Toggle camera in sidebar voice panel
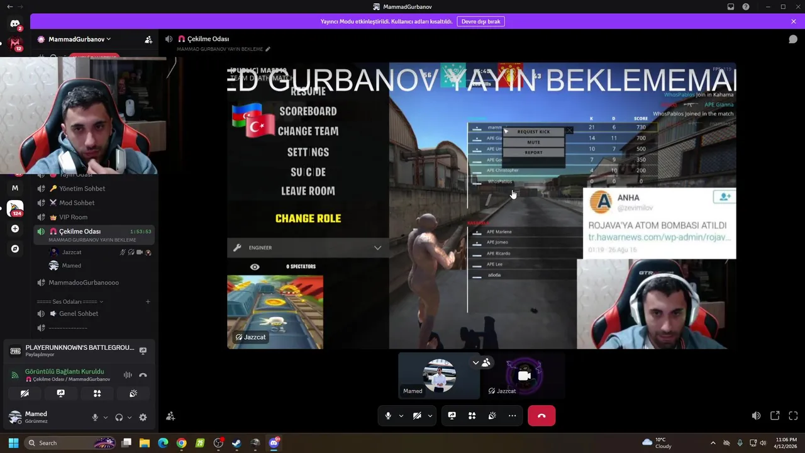 click(25, 393)
